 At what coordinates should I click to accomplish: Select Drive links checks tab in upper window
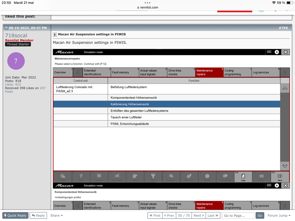[181, 72]
